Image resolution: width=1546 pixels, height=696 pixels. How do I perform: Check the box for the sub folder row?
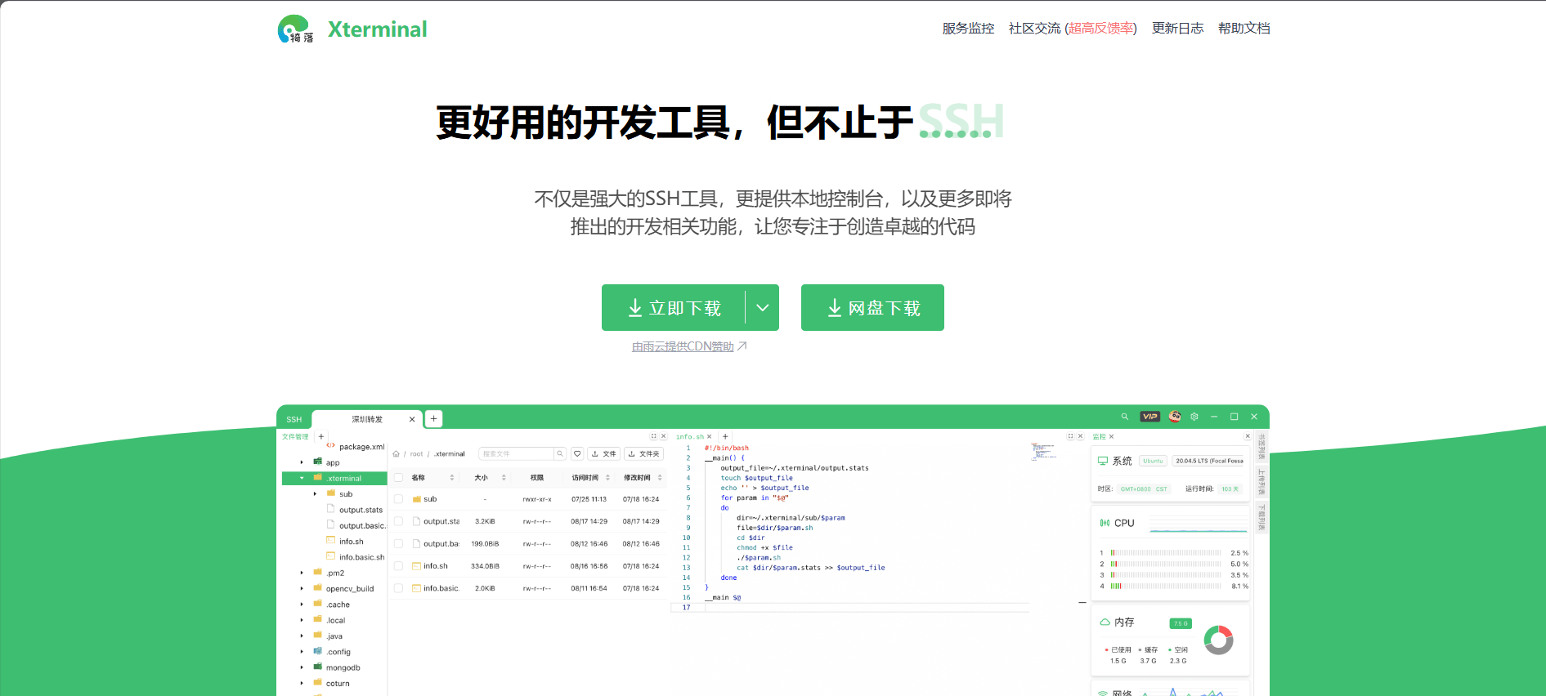click(x=398, y=499)
